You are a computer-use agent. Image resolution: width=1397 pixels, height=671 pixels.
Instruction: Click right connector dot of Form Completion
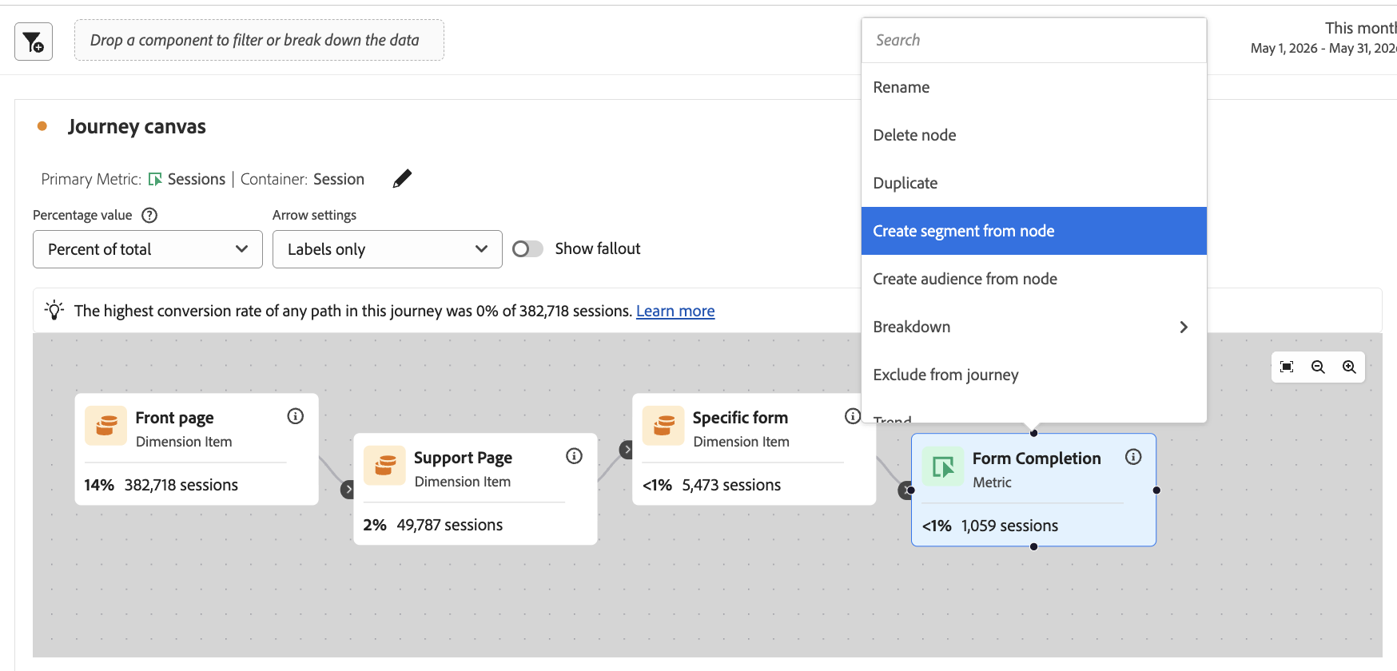click(x=1156, y=490)
